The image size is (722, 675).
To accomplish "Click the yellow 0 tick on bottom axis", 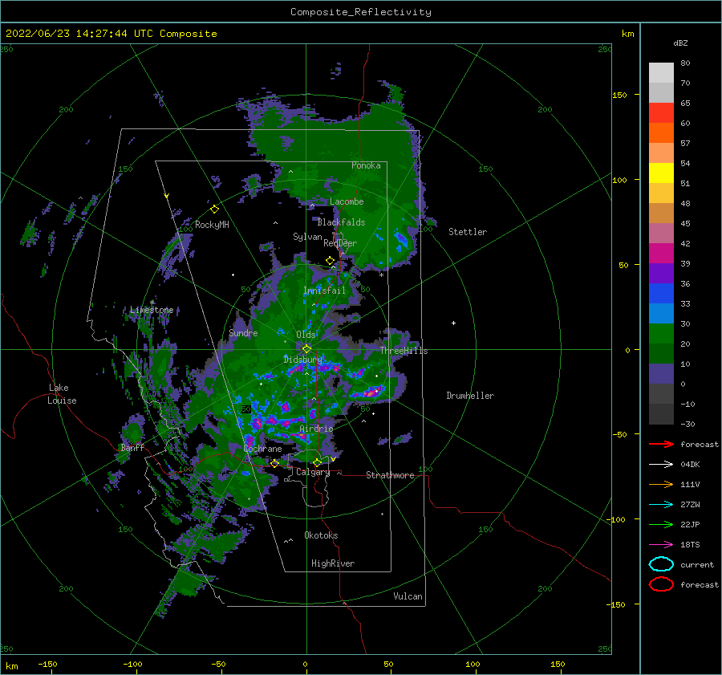I will pyautogui.click(x=305, y=664).
